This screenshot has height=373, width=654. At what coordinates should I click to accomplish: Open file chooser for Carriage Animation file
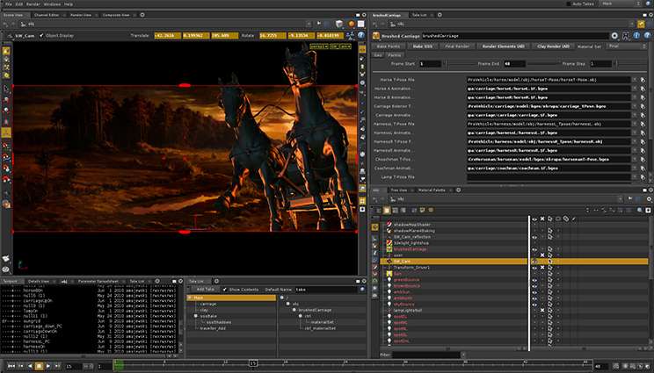pyautogui.click(x=643, y=115)
